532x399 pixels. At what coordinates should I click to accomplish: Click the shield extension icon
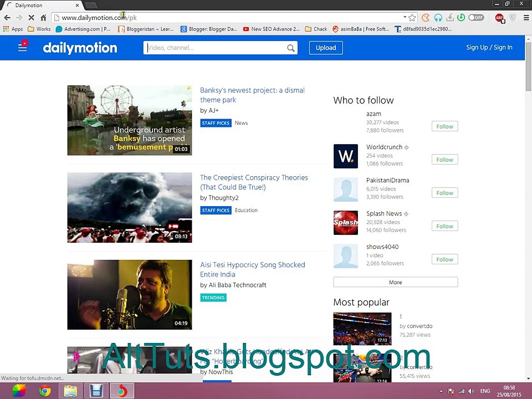coord(513,18)
